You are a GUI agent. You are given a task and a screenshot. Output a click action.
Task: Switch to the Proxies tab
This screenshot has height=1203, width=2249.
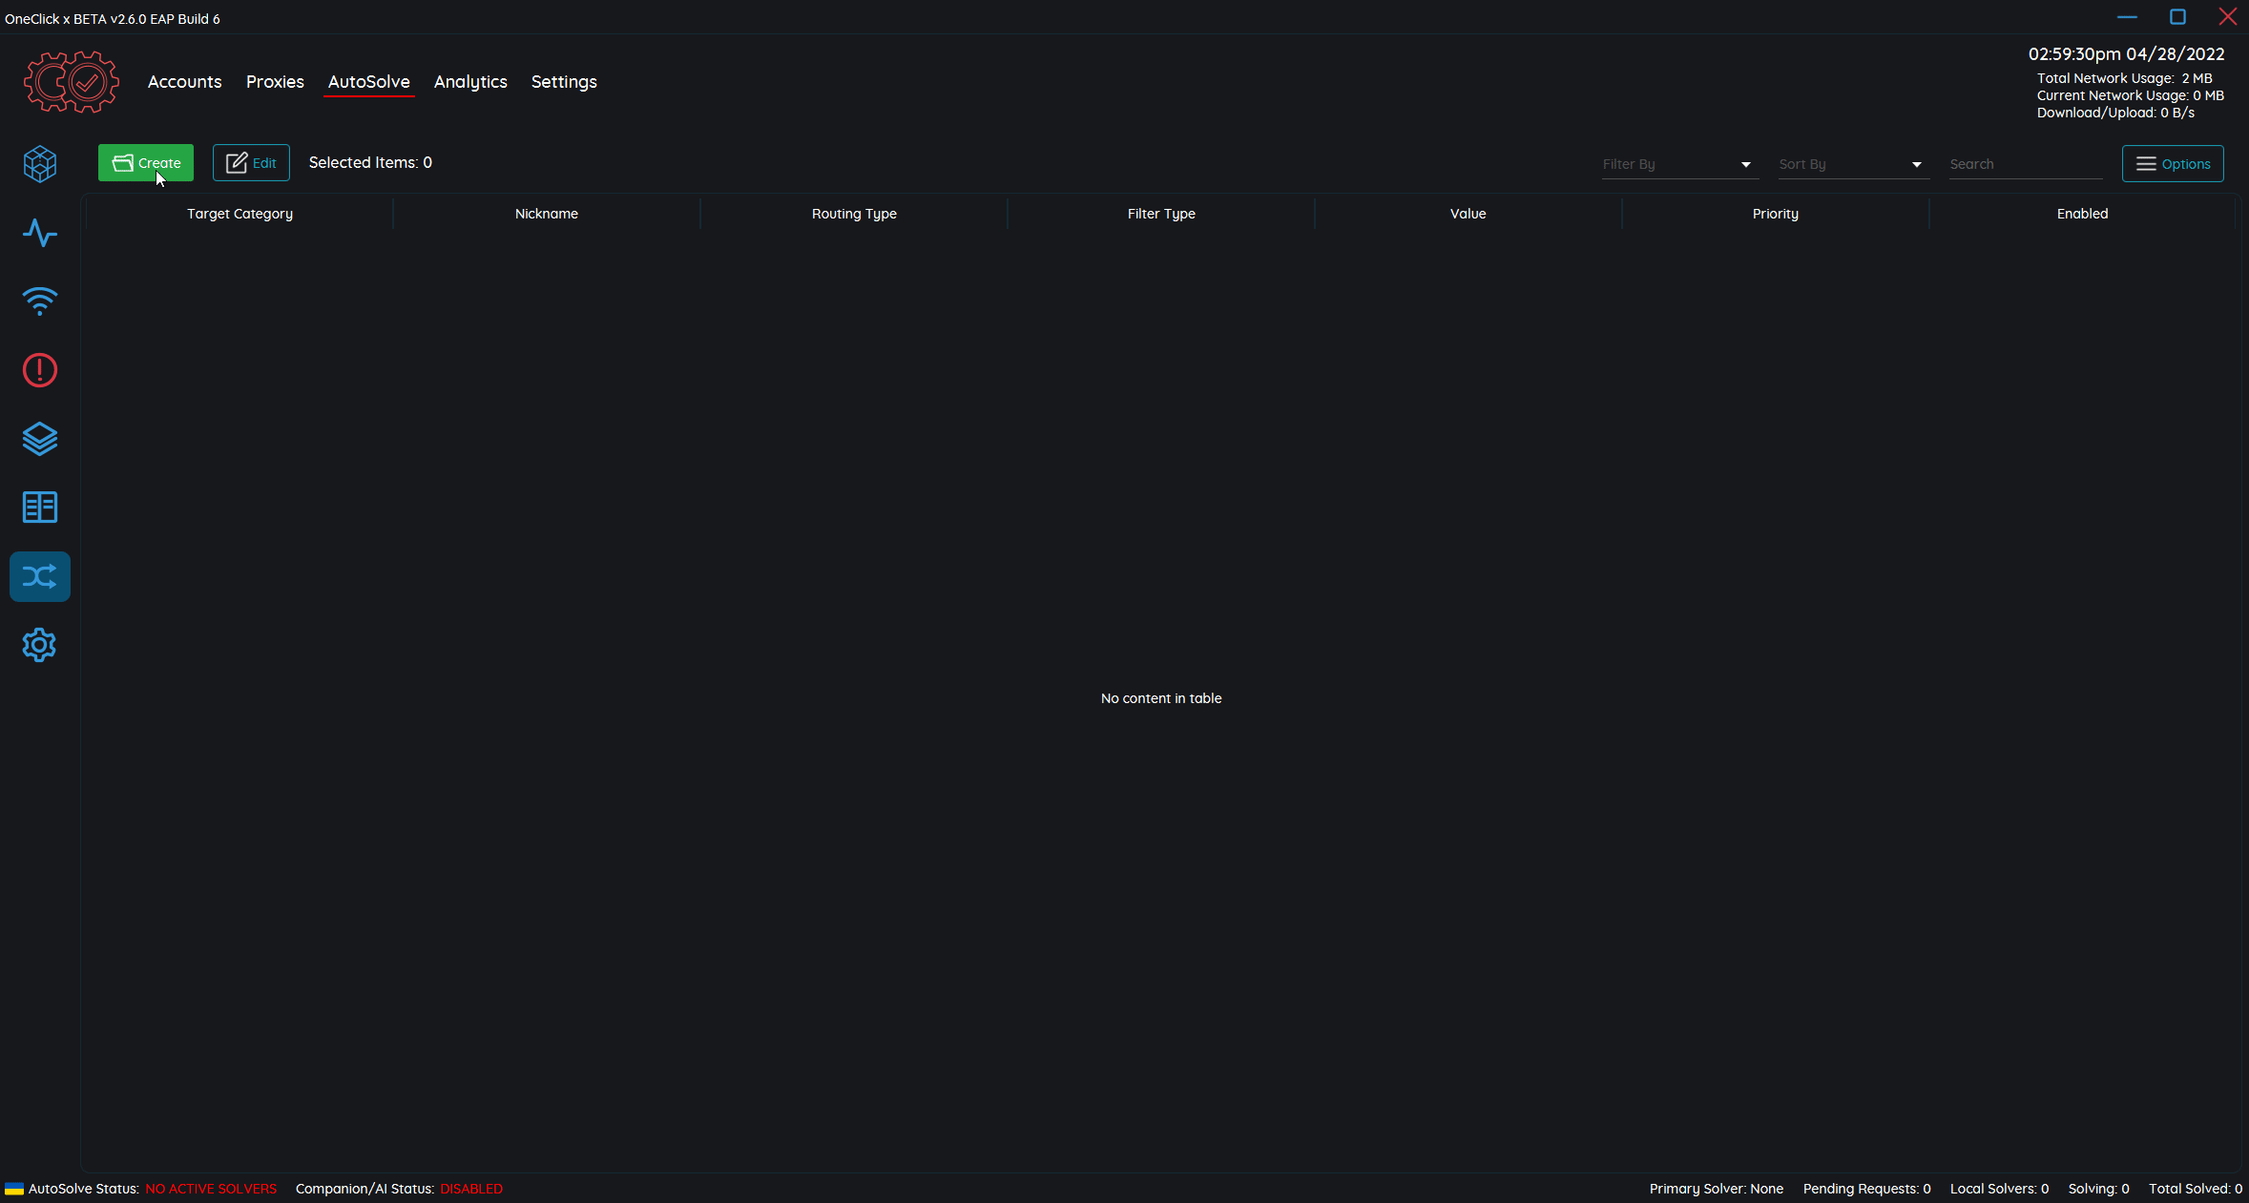point(275,82)
